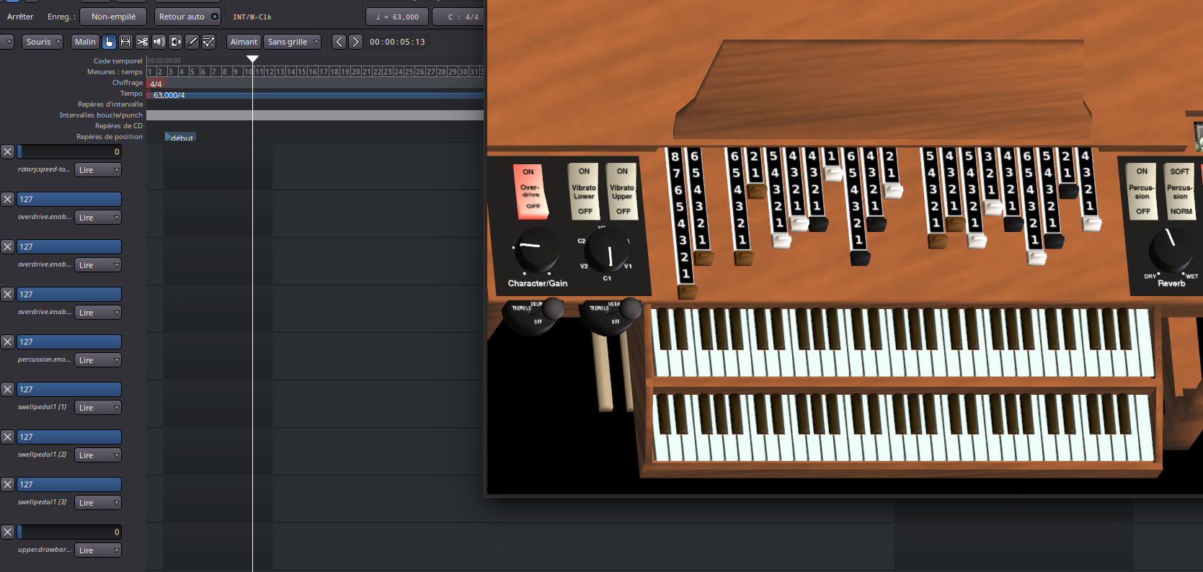The width and height of the screenshot is (1203, 572).
Task: Click the début position marker
Action: (180, 137)
